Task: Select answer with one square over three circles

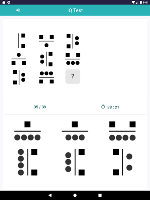Action: point(75,131)
